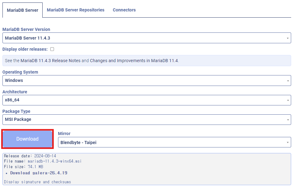Image resolution: width=293 pixels, height=187 pixels.
Task: Click the Download galera-26.4.19 link
Action: click(39, 173)
